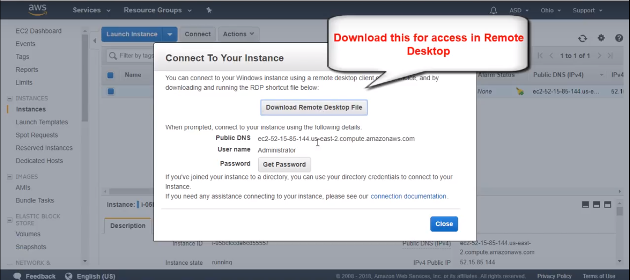Open the table settings gear icon
The height and width of the screenshot is (280, 630).
coord(601,38)
